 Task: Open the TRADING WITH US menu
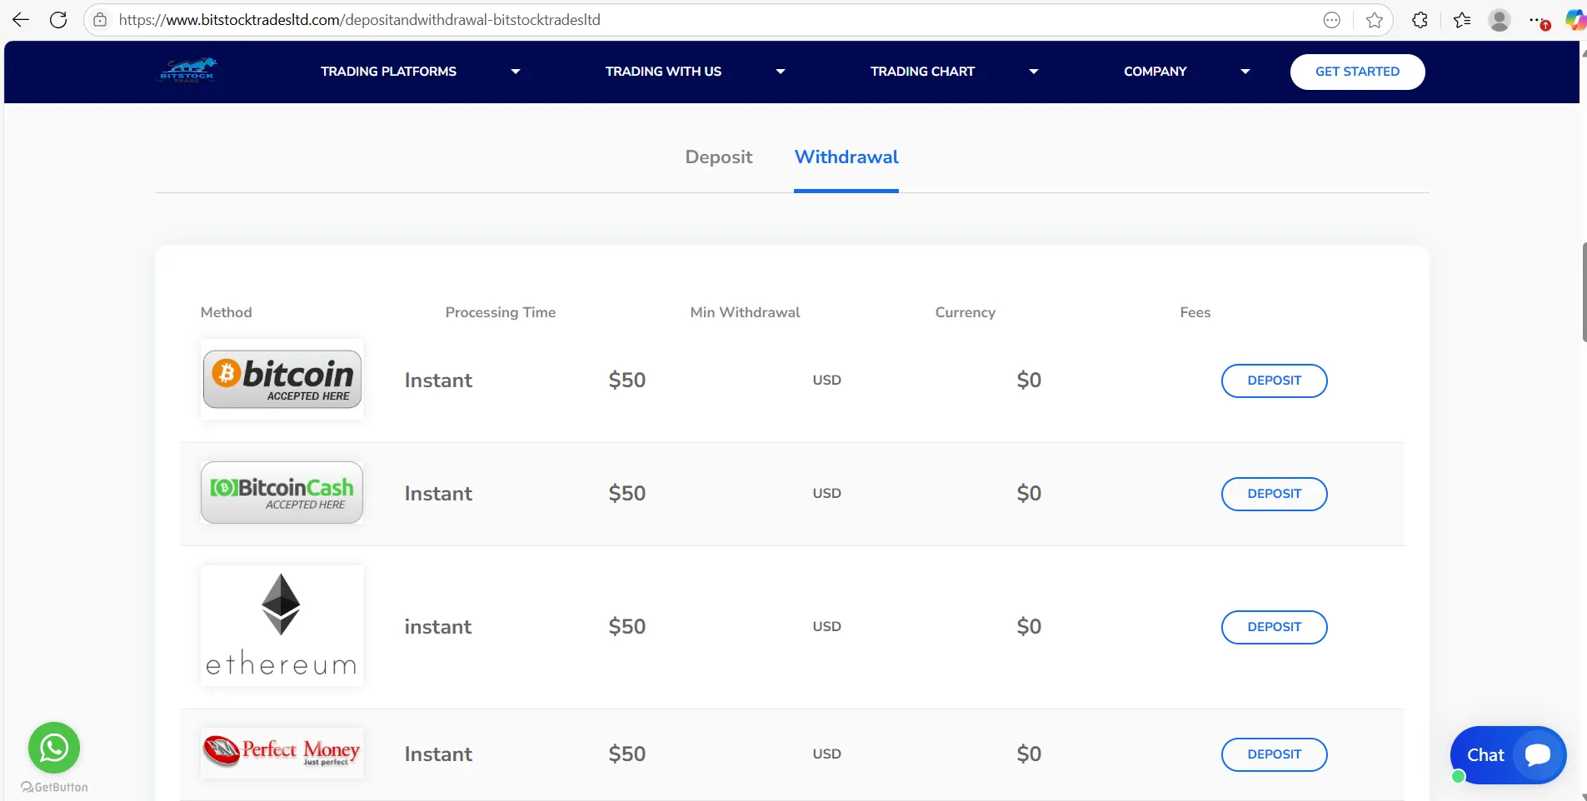tap(663, 72)
